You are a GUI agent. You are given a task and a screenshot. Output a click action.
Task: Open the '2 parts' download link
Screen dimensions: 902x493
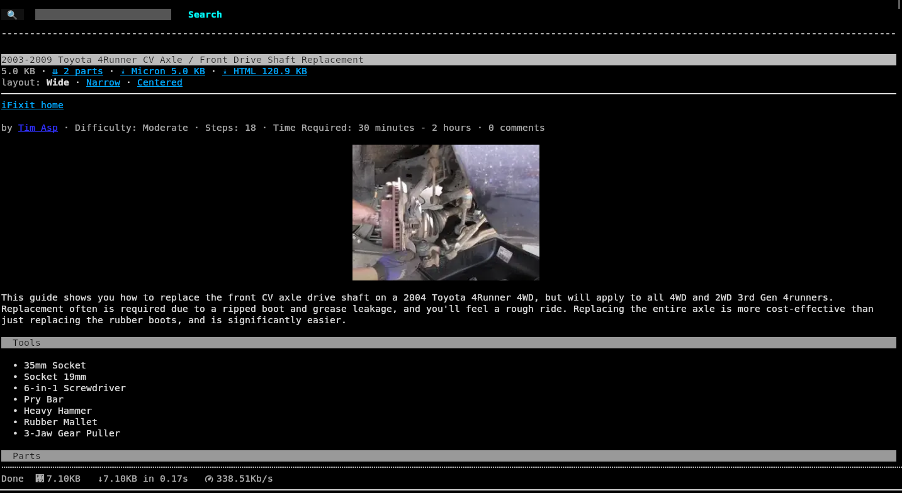[77, 71]
